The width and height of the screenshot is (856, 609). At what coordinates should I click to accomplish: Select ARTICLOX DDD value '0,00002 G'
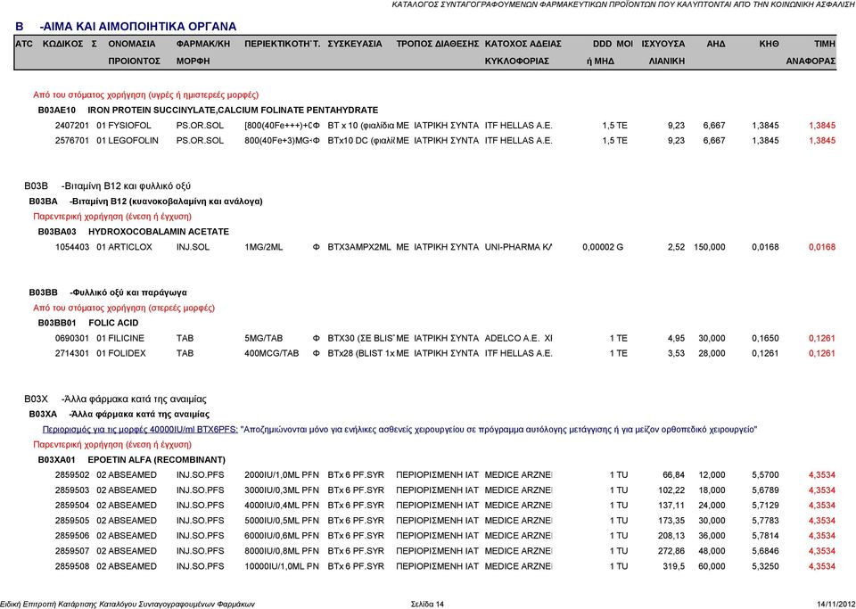(x=603, y=247)
